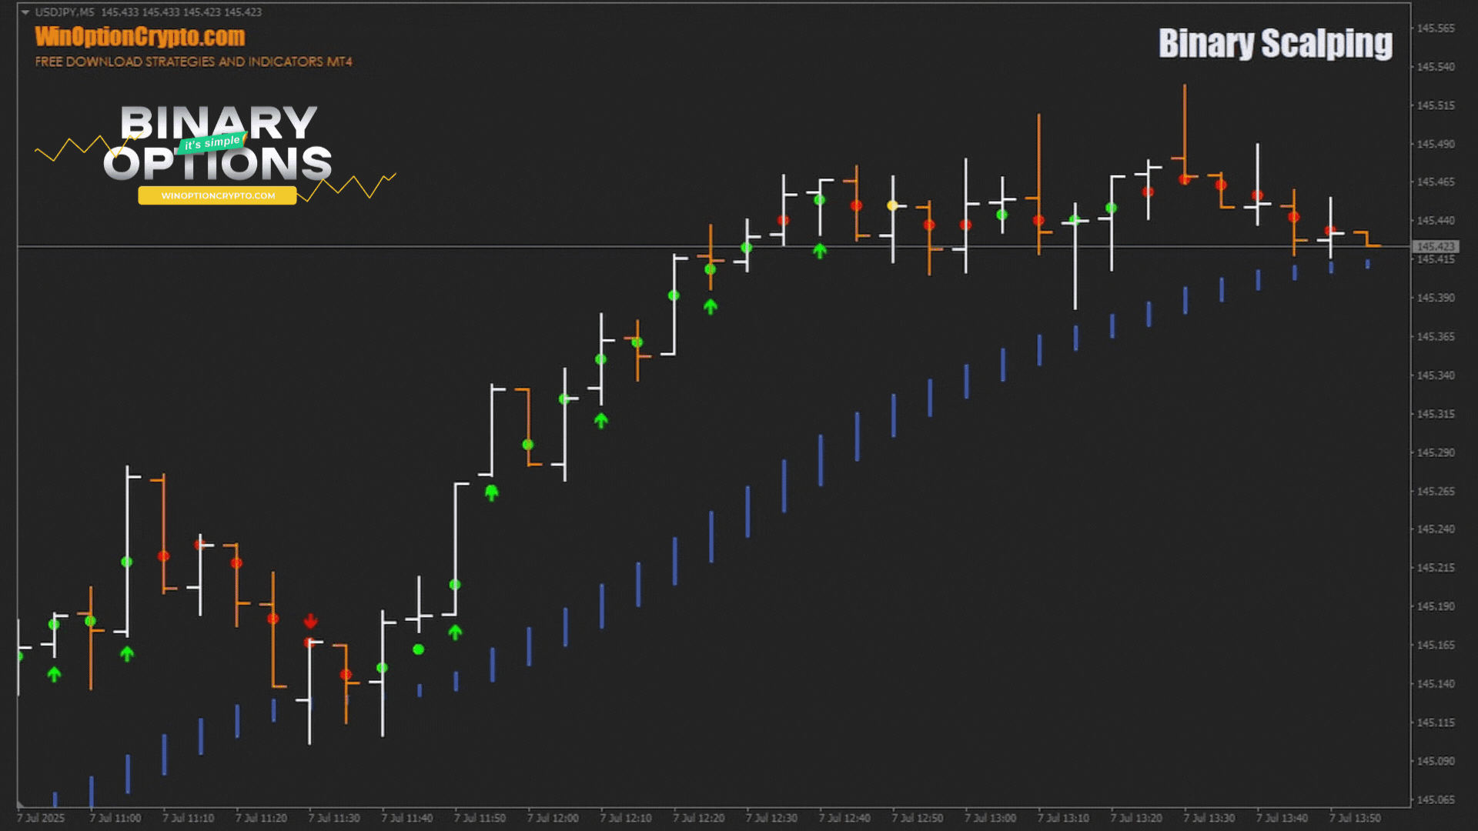This screenshot has height=831, width=1478.
Task: Click the highlighted 145.423 price marker on the scale
Action: click(1435, 246)
